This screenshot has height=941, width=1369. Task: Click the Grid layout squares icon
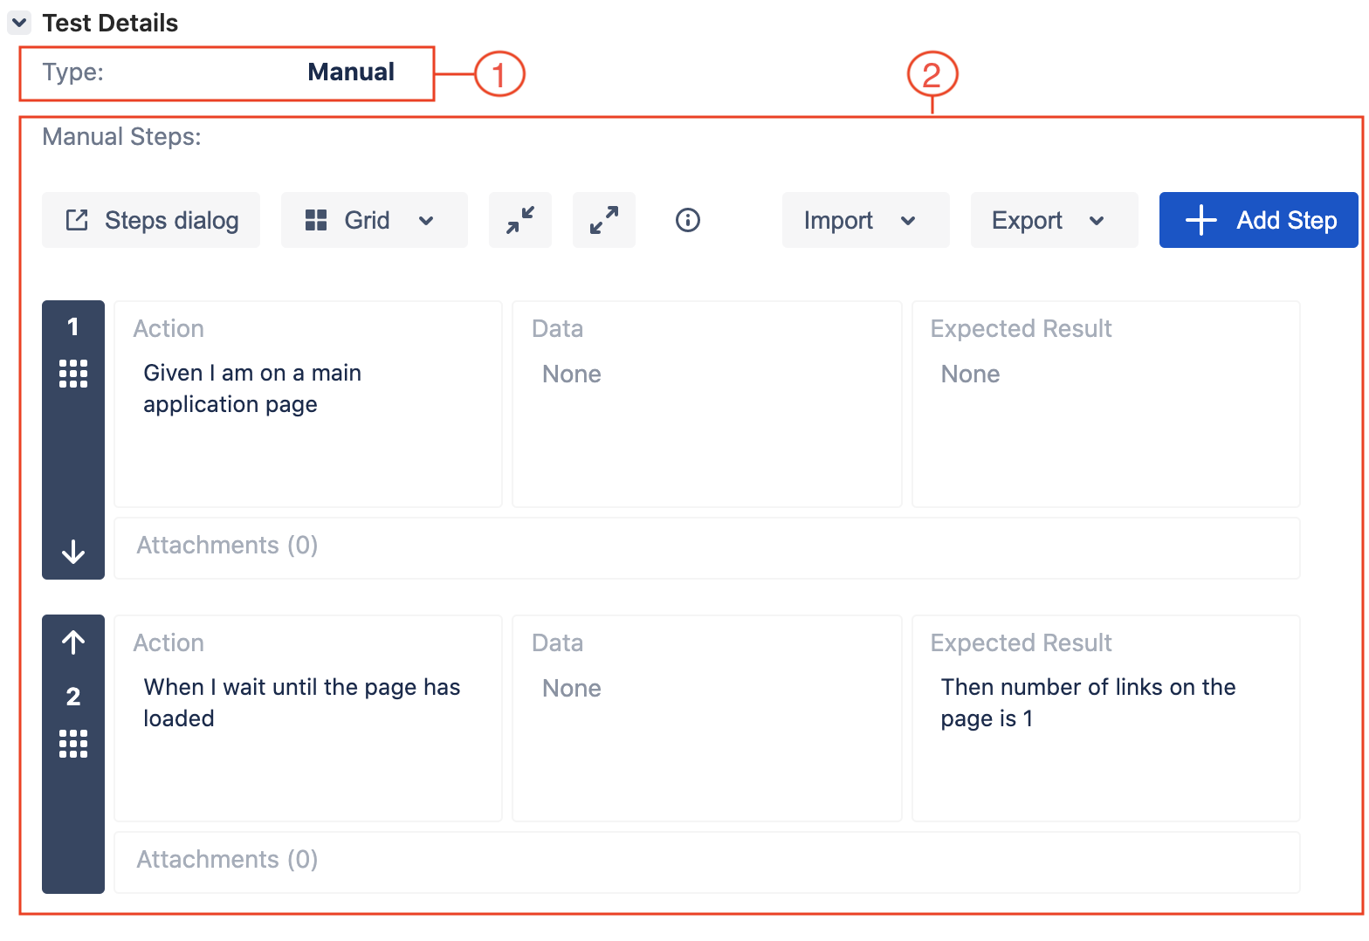click(316, 220)
